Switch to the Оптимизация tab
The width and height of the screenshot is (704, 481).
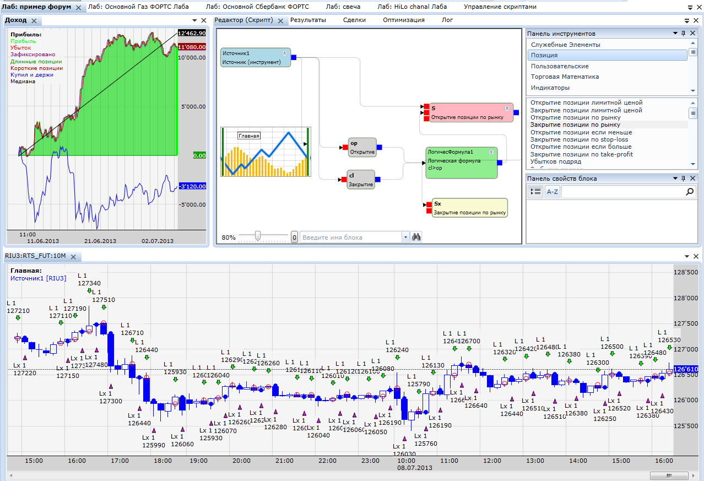click(403, 20)
